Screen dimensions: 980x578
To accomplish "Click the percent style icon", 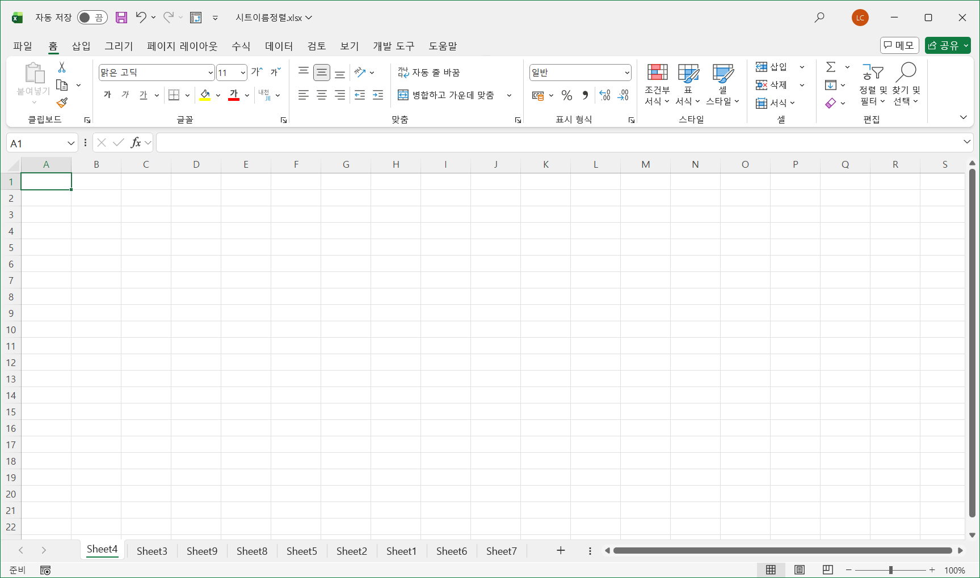I will pos(566,95).
